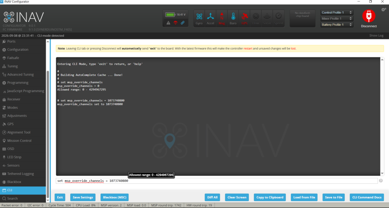Image resolution: width=389 pixels, height=208 pixels.
Task: Click the Save Settings button
Action: 83,197
